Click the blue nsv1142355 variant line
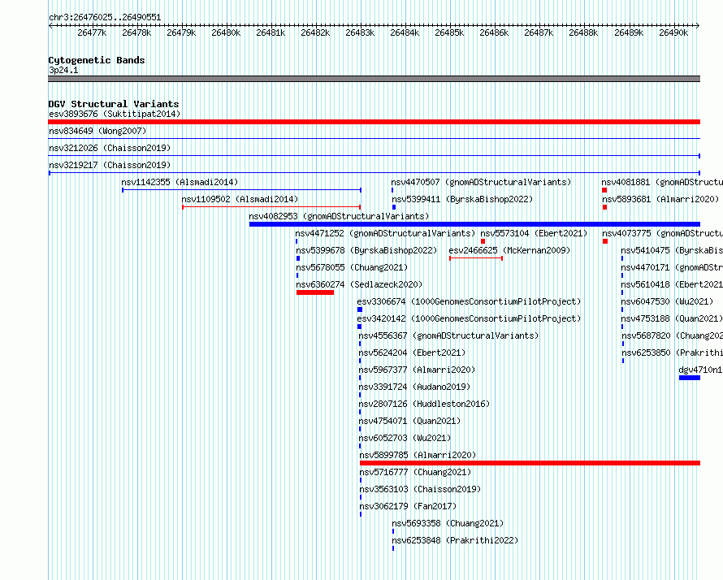The image size is (723, 580). tap(241, 190)
